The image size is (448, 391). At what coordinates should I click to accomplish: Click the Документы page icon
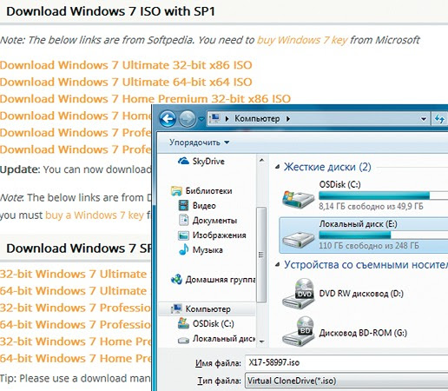[184, 220]
